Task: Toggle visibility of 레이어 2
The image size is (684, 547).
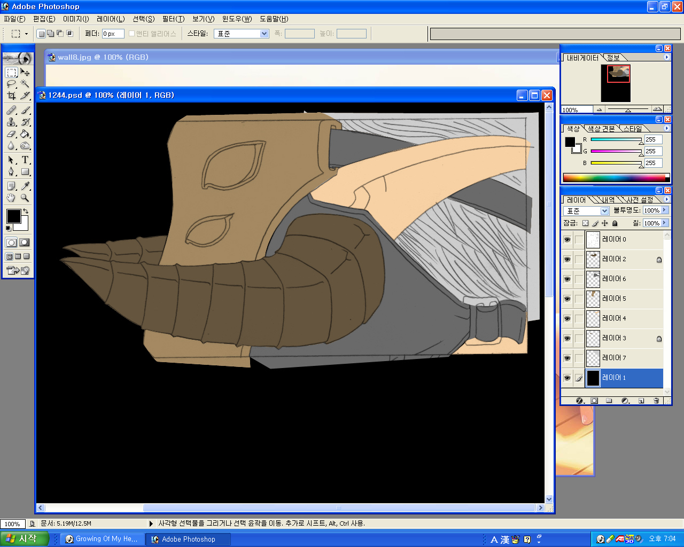Action: coord(567,259)
